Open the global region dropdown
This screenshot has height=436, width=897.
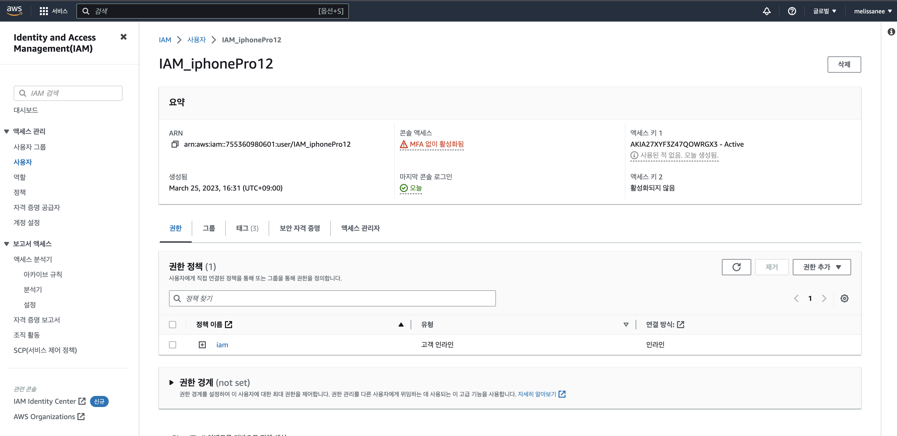click(824, 11)
